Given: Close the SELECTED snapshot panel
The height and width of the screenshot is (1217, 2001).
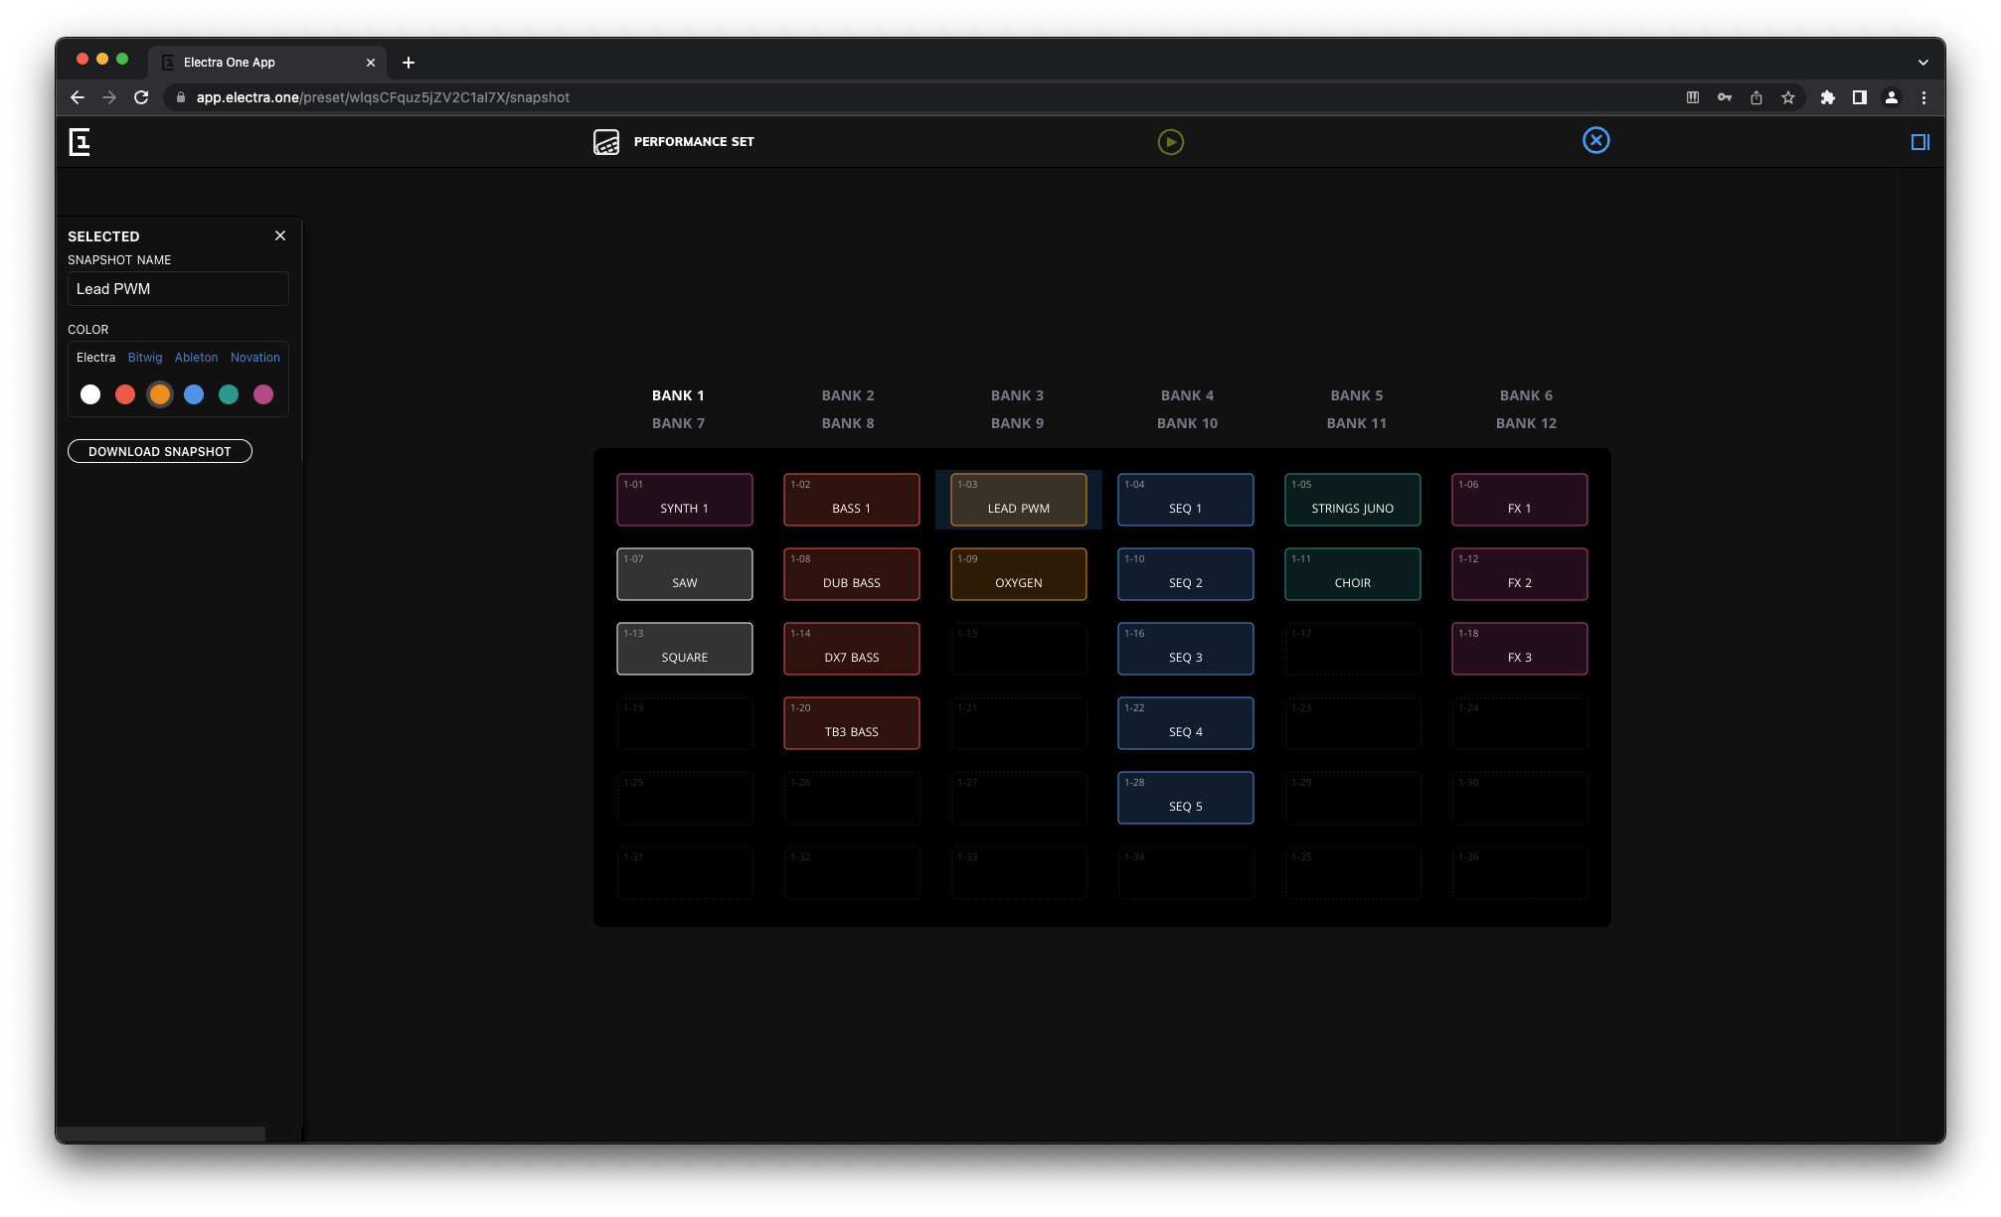Looking at the screenshot, I should pyautogui.click(x=279, y=235).
